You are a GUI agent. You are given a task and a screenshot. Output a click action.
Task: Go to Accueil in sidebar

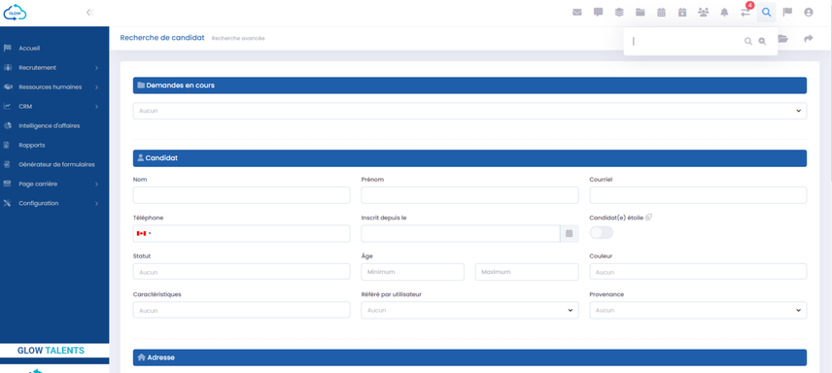[29, 49]
